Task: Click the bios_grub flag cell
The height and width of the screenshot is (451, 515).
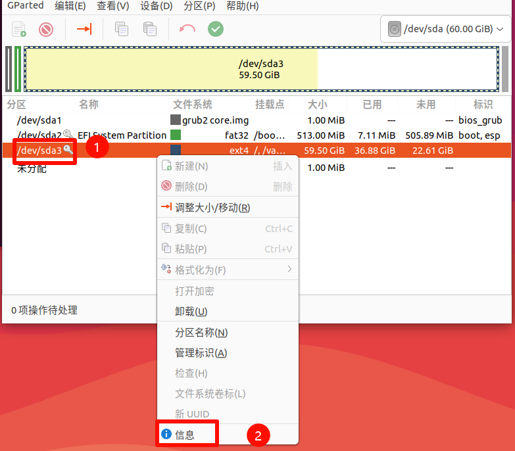Action: coord(480,120)
